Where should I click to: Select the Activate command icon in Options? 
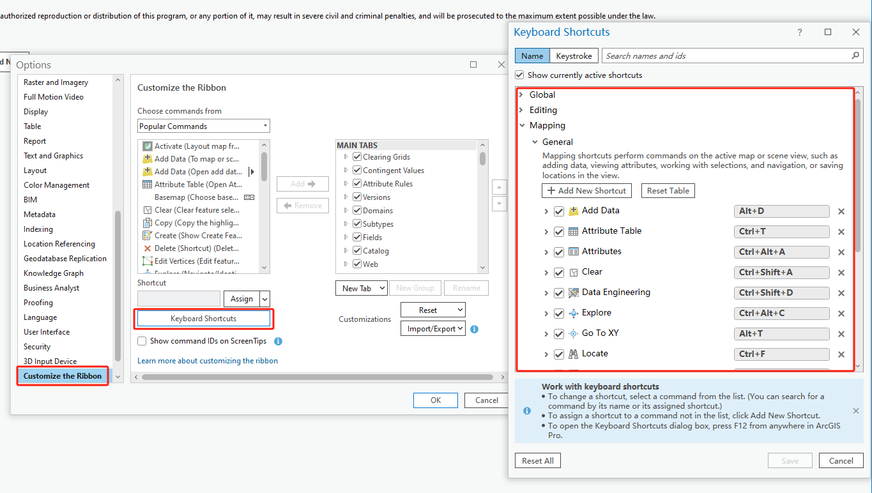[148, 146]
